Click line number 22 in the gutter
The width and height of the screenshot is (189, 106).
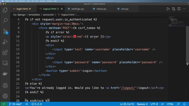click(18, 88)
